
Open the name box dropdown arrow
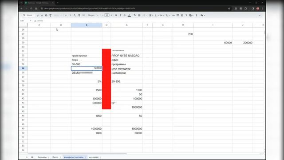tap(31, 21)
